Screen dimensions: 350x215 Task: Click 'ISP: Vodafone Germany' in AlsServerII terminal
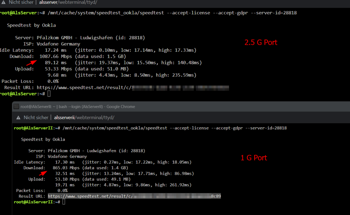(61, 156)
